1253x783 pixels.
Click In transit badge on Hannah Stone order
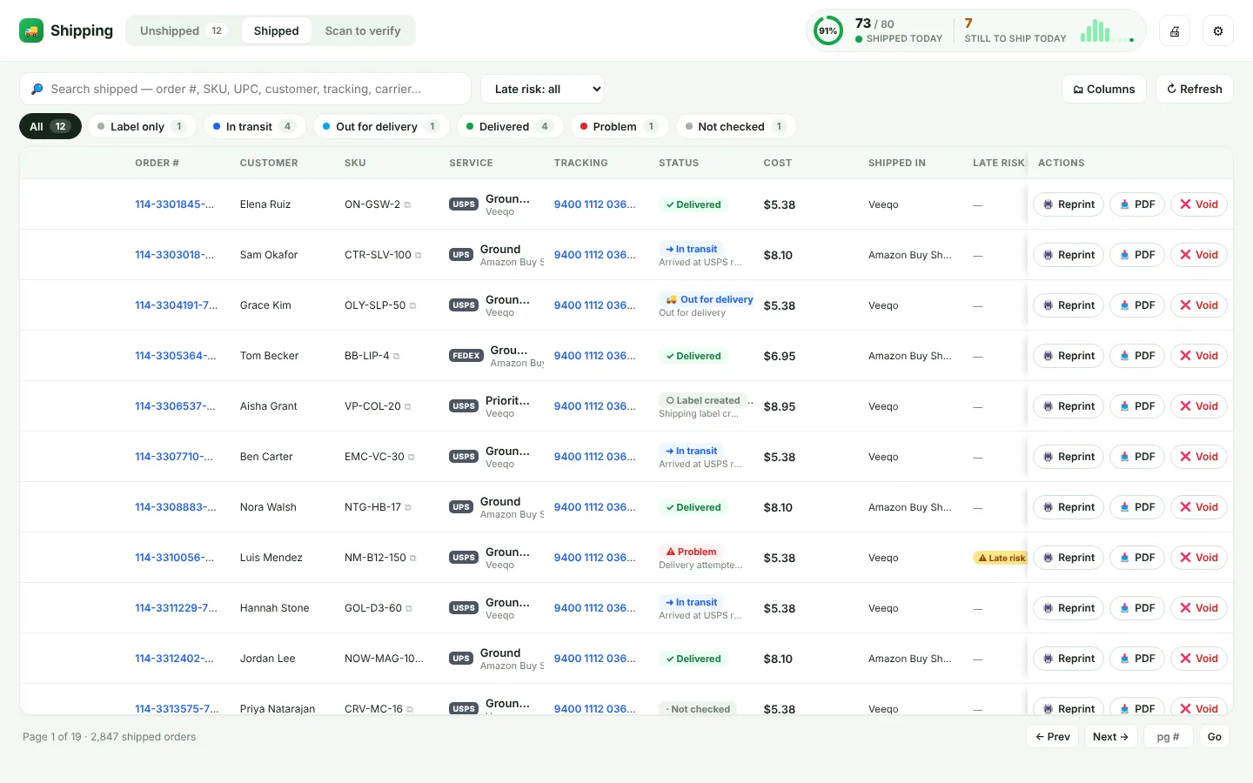pos(692,602)
